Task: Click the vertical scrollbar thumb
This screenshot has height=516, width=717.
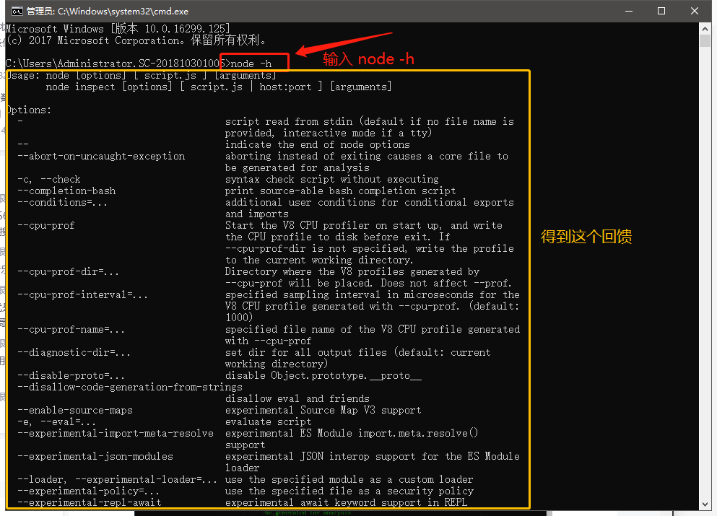Action: tap(705, 40)
